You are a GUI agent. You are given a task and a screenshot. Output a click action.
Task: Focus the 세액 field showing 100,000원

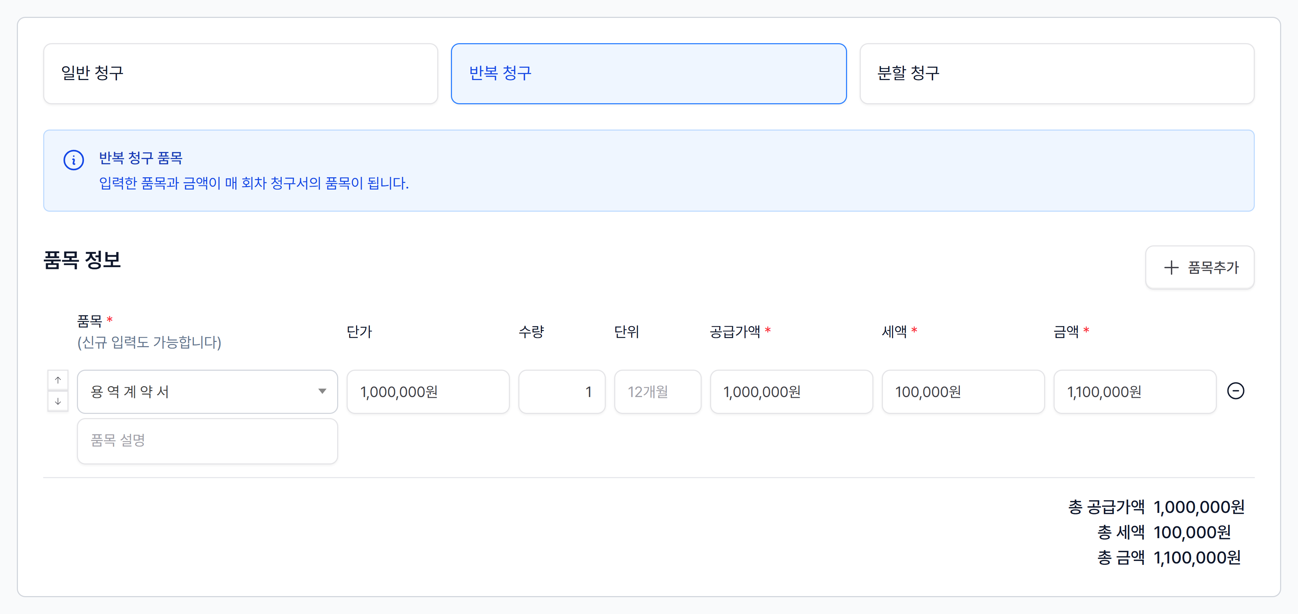pos(963,392)
